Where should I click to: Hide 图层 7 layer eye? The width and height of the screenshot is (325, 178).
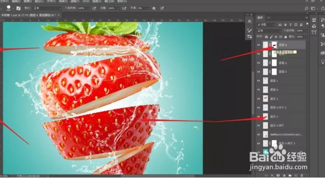(259, 54)
